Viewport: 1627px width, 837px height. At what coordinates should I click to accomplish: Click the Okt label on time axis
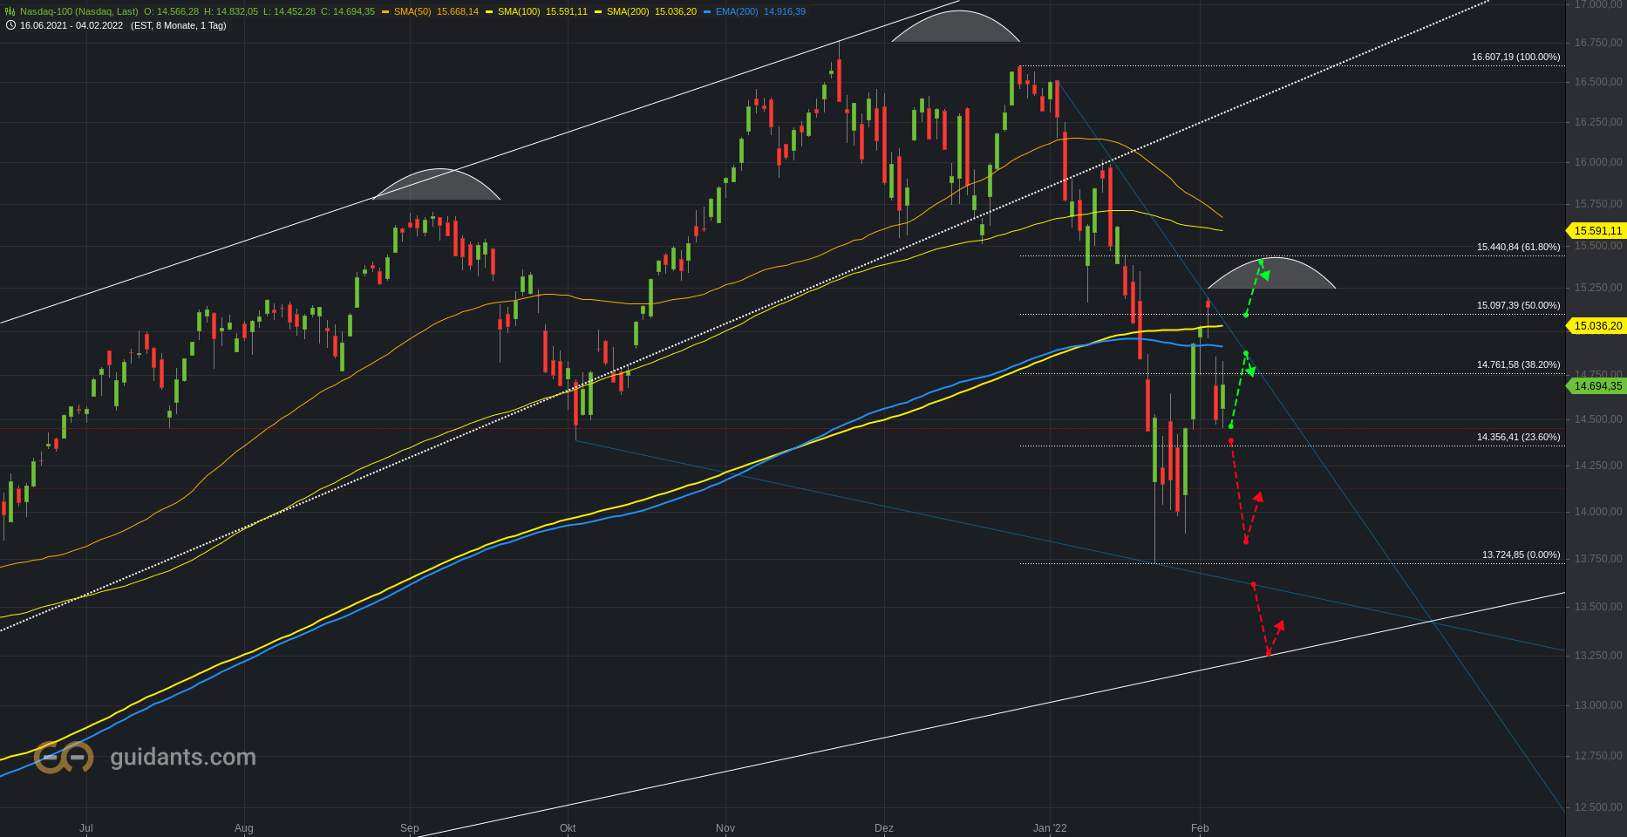[568, 828]
